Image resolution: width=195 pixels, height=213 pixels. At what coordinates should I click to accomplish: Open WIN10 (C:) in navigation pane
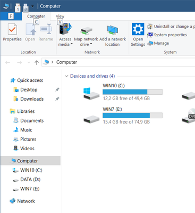click(31, 170)
